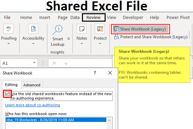Click the Share Workbook dialog help question mark
This screenshot has width=193, height=129.
point(95,73)
